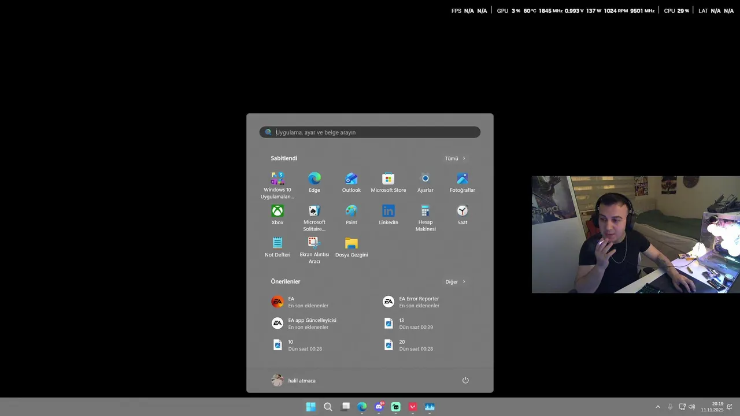Open Task View on taskbar
The width and height of the screenshot is (740, 416).
point(345,407)
